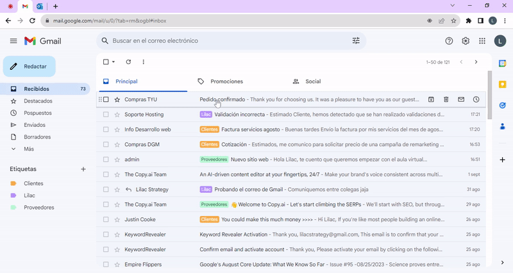Image resolution: width=513 pixels, height=273 pixels.
Task: Tick the checkbox for admin email
Action: pyautogui.click(x=106, y=160)
